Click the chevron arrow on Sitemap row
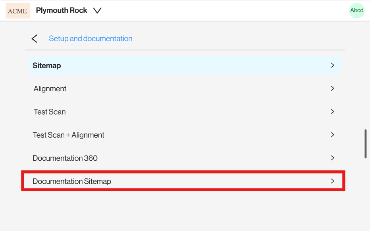Screen dimensions: 370x231 pyautogui.click(x=332, y=65)
